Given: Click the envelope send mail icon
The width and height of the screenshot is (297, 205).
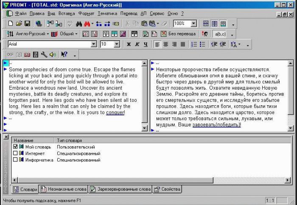Looking at the screenshot, I should [116, 24].
